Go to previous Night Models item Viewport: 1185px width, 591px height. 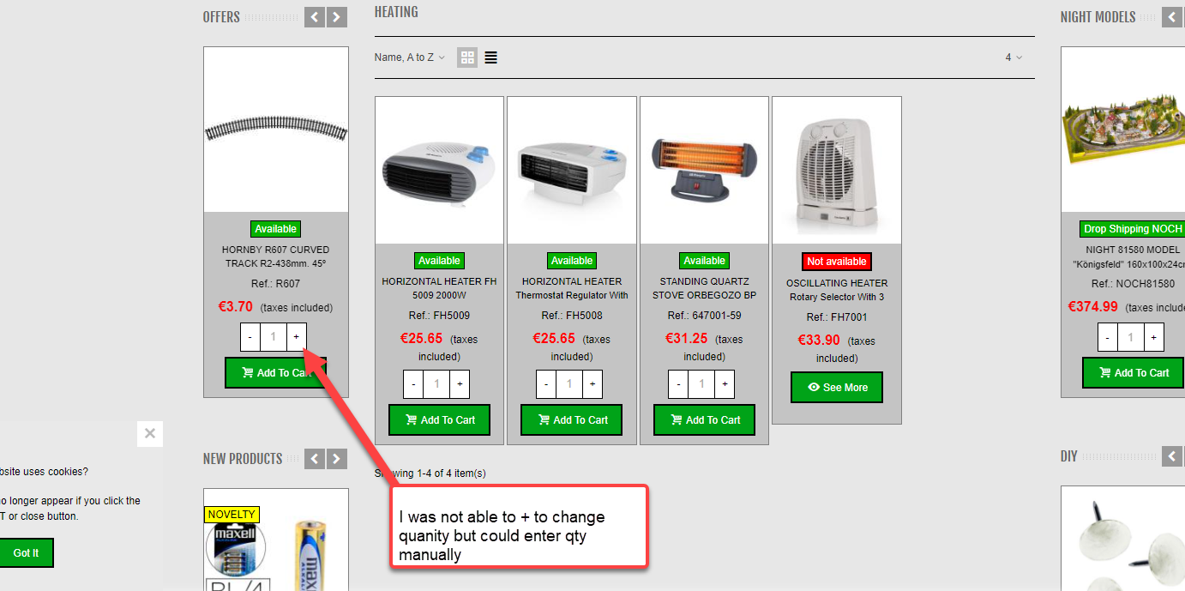pos(1172,17)
